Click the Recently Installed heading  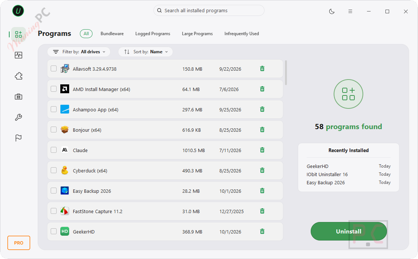pos(348,151)
